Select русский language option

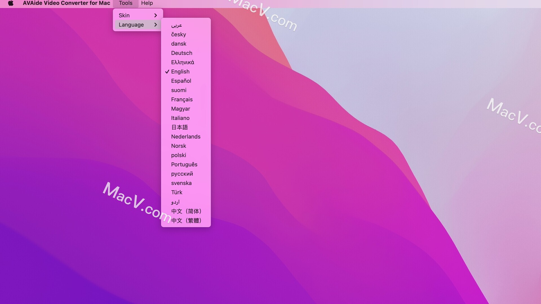[x=182, y=173]
